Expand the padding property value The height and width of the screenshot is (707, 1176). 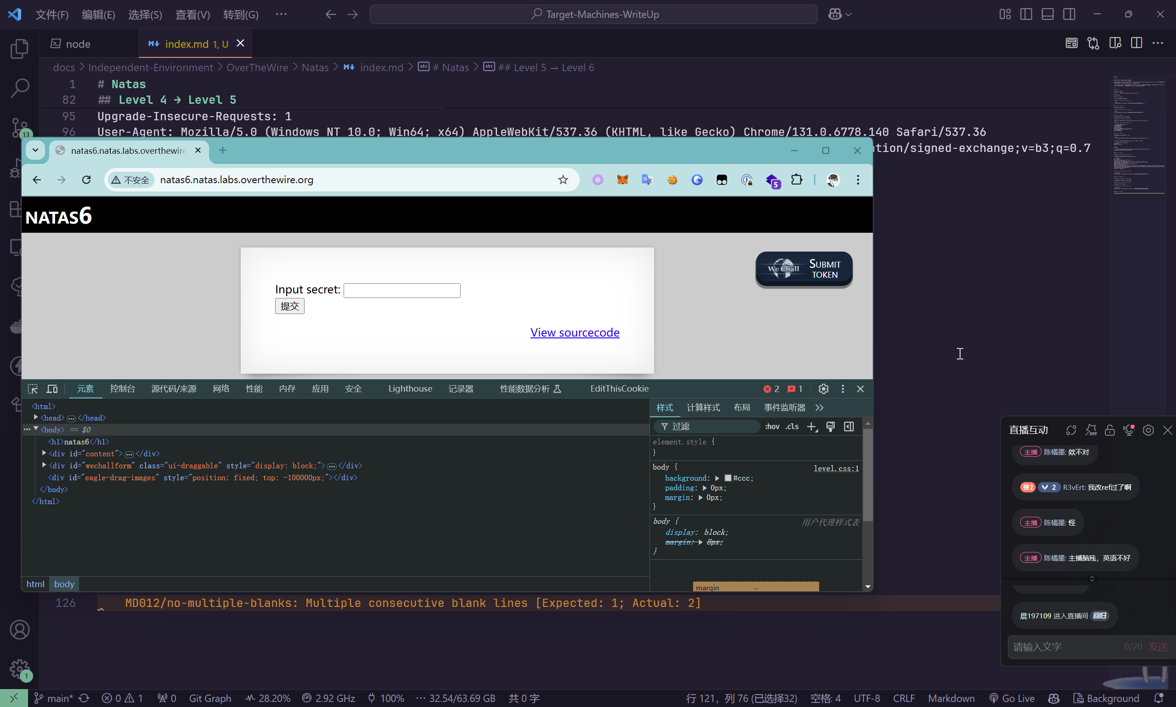[x=704, y=488]
